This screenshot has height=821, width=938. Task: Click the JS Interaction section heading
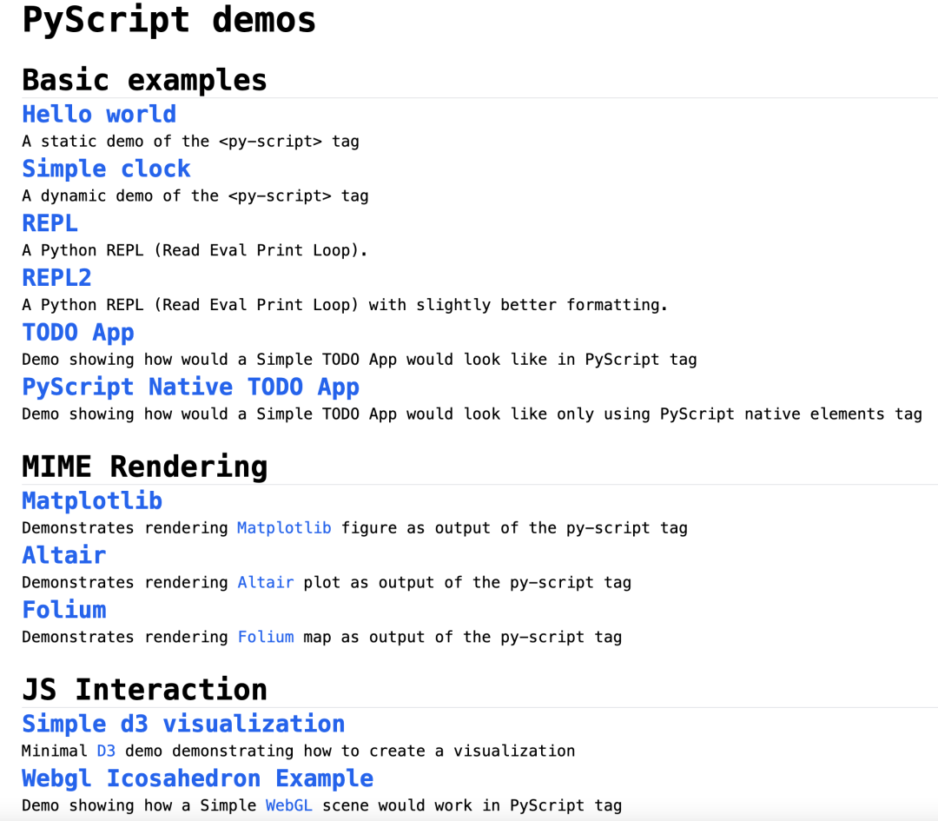point(144,689)
